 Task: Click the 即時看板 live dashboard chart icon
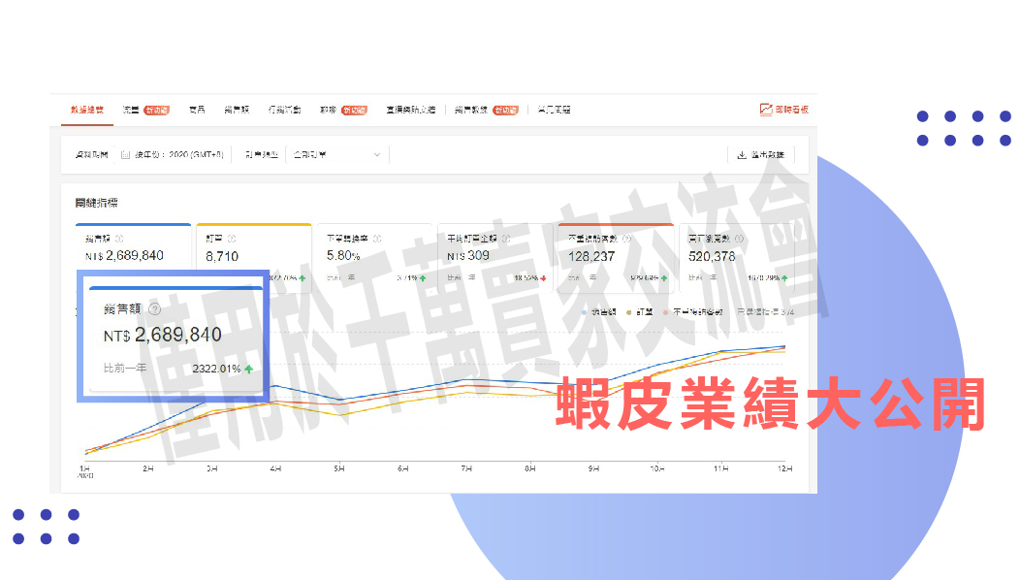click(x=766, y=110)
